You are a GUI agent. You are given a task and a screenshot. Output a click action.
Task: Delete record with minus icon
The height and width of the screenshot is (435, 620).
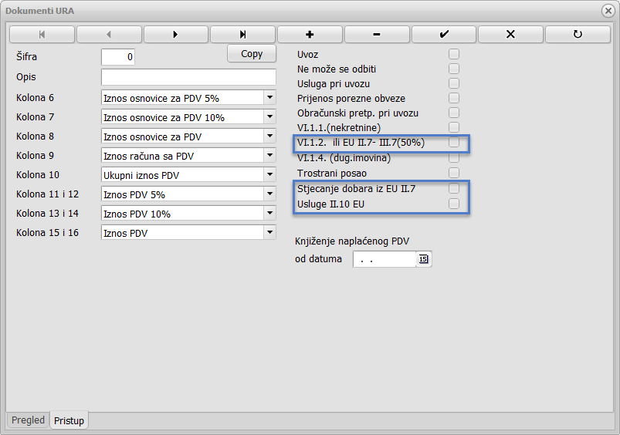pyautogui.click(x=377, y=35)
